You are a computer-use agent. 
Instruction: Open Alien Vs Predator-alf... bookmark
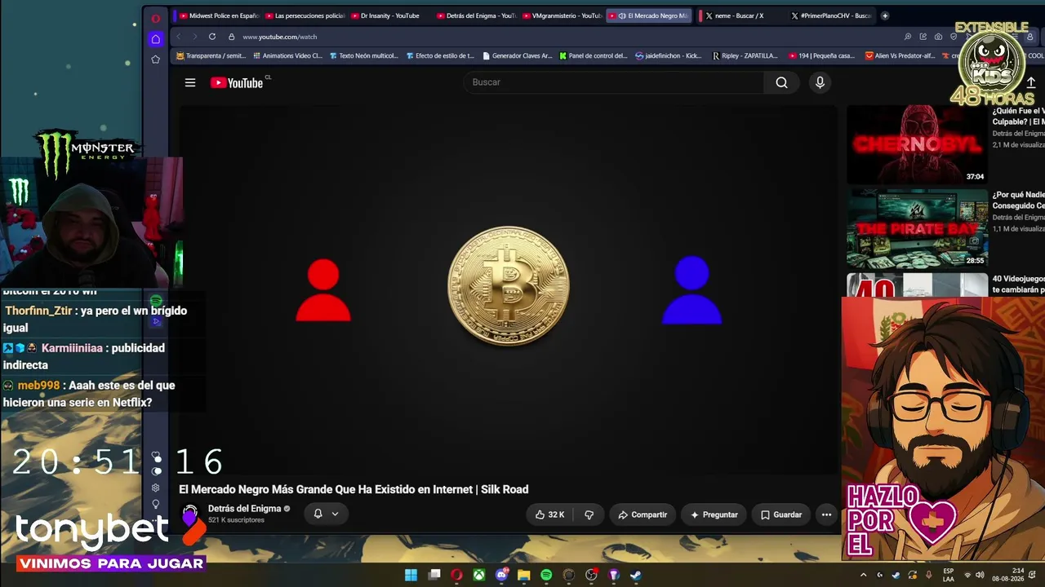[900, 56]
